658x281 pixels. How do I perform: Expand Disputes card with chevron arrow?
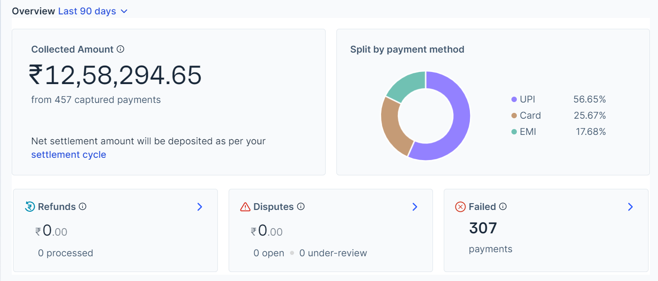415,207
